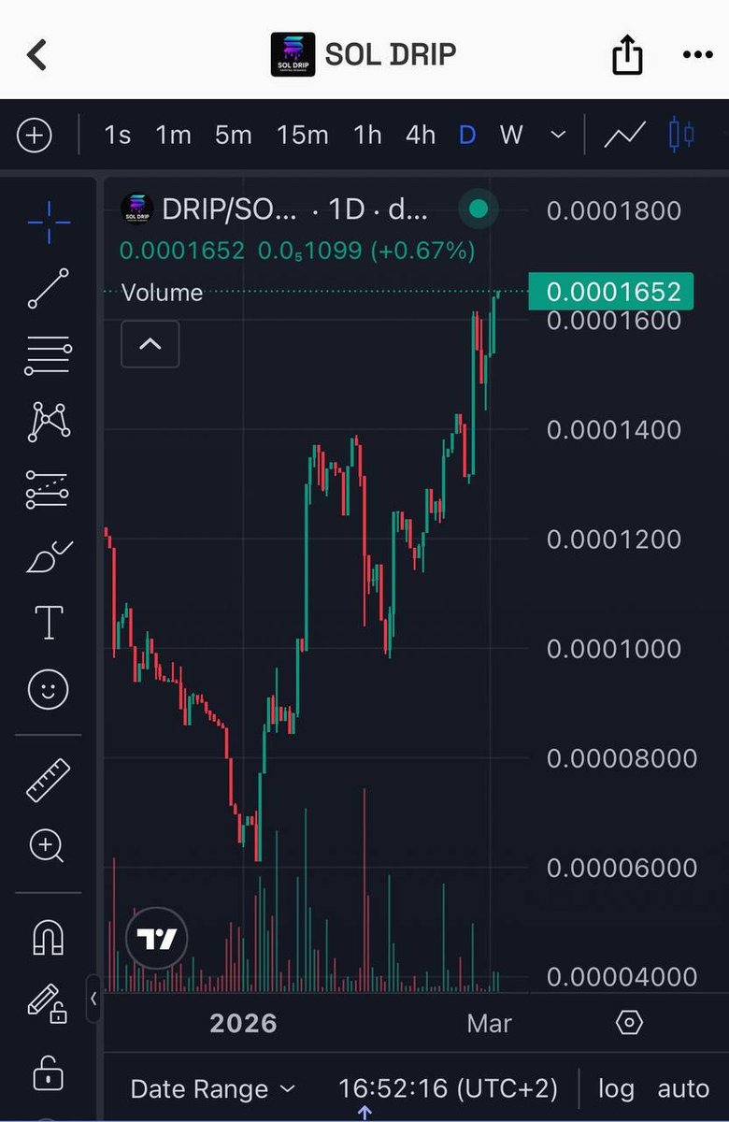Select the zoom in tool
The height and width of the screenshot is (1122, 729).
pos(49,846)
